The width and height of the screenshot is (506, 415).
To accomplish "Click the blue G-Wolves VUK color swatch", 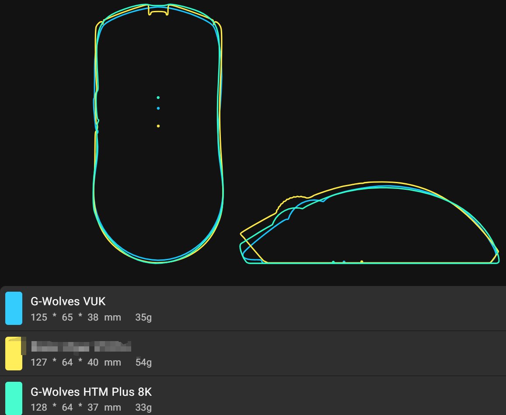I will point(14,308).
